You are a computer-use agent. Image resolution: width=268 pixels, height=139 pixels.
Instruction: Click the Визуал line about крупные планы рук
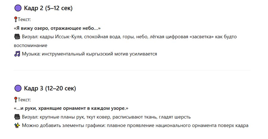[x=106, y=117]
